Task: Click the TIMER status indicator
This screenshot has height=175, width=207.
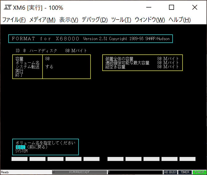Action: click(x=185, y=172)
